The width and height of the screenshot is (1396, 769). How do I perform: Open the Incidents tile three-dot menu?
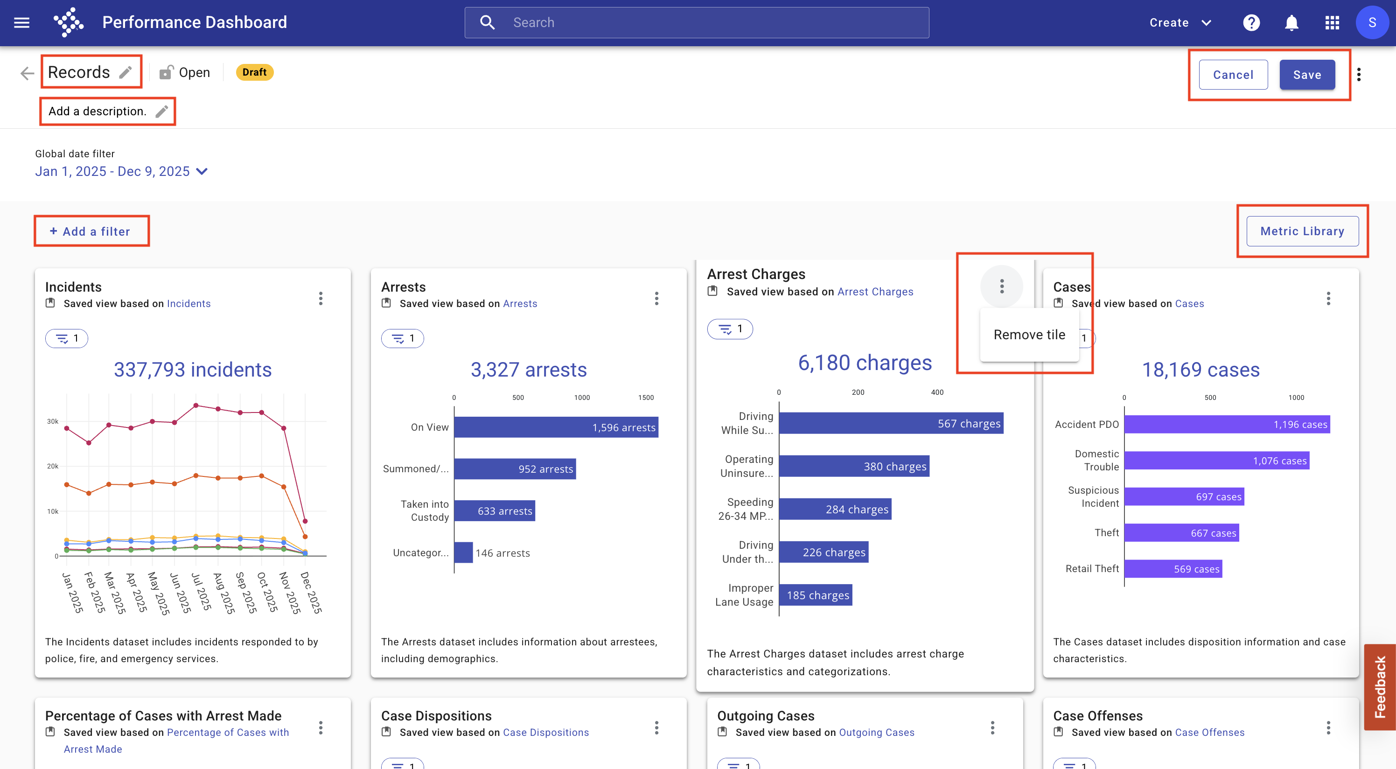click(321, 298)
